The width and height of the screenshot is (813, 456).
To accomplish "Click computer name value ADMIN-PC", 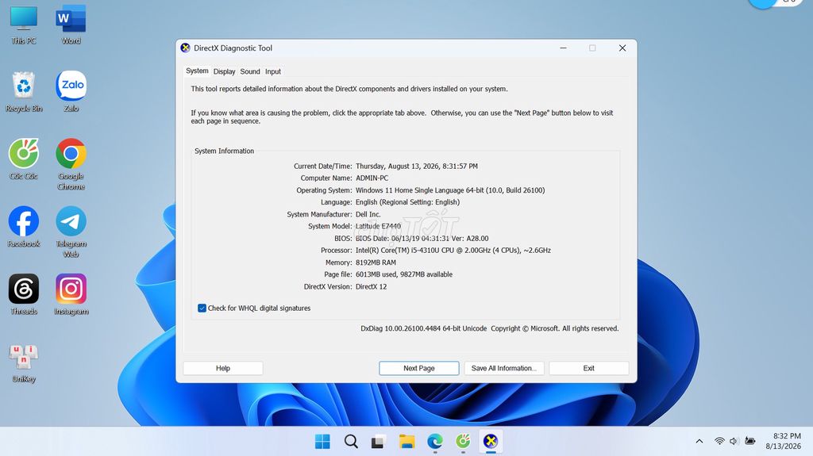I will 372,178.
